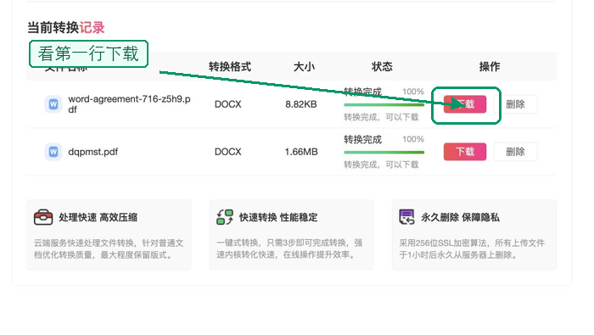Delete the word-agreement-716-z5h9.pdf record
Screen dimensions: 594x335
515,104
